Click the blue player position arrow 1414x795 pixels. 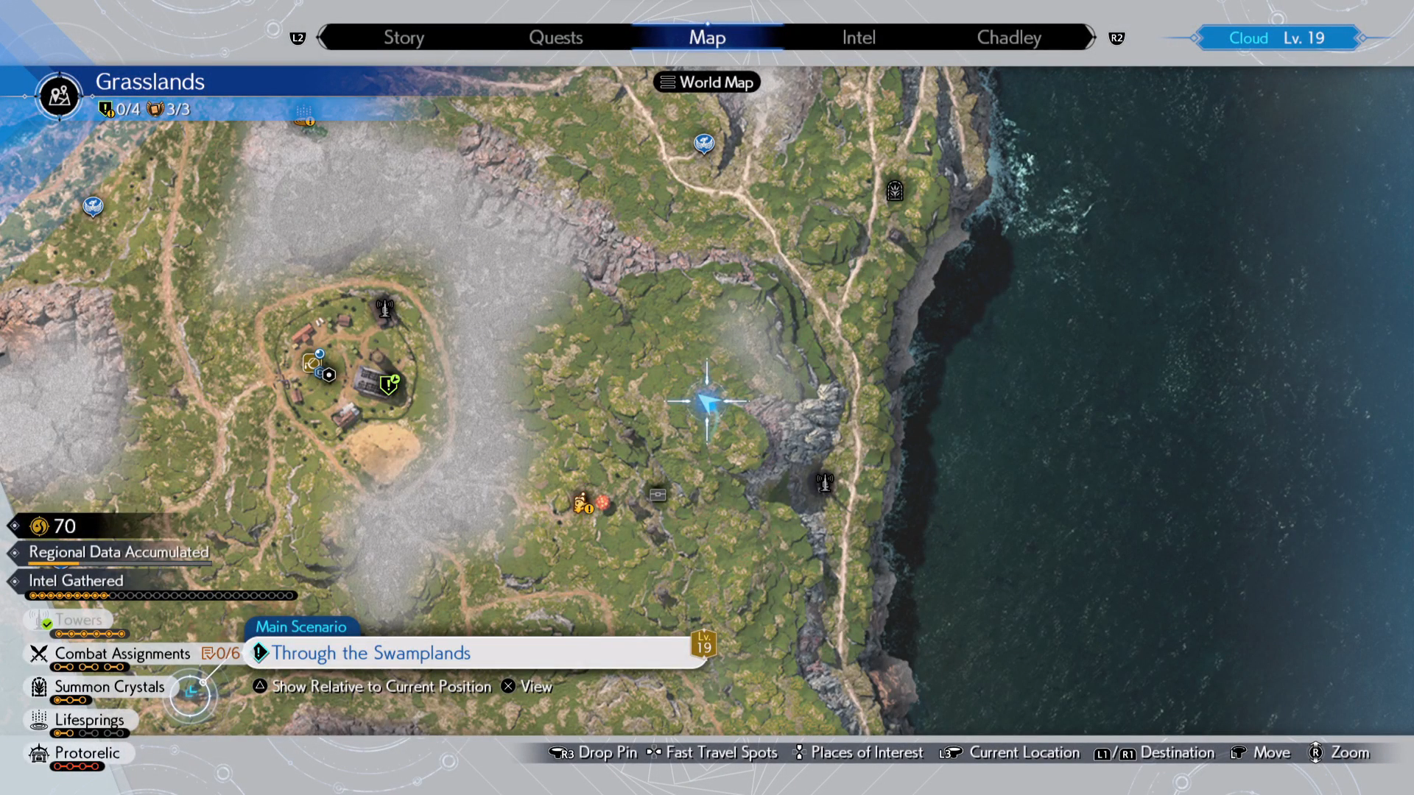[708, 402]
